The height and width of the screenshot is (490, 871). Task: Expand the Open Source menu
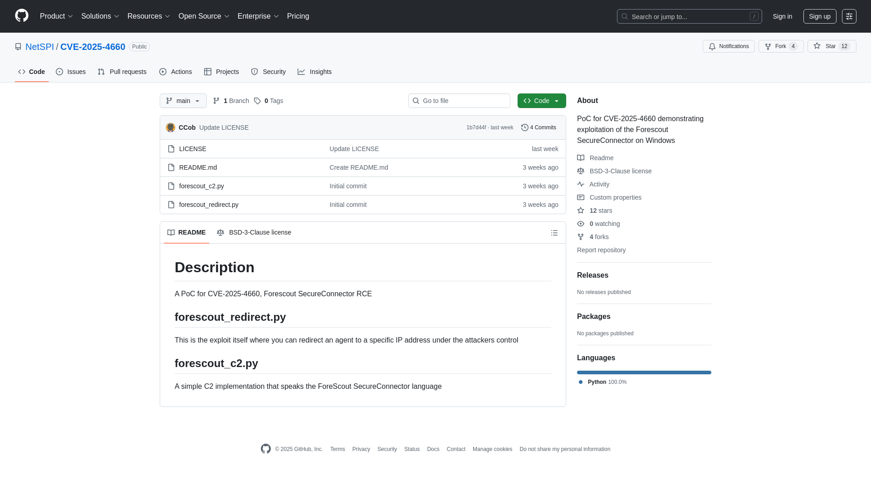(204, 16)
